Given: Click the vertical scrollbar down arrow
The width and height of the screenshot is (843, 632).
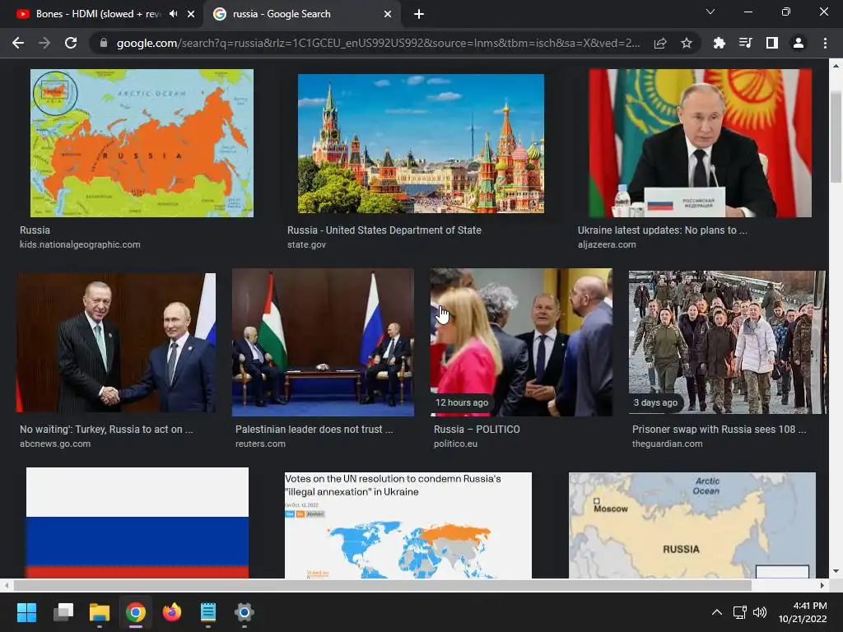Looking at the screenshot, I should coord(836,571).
